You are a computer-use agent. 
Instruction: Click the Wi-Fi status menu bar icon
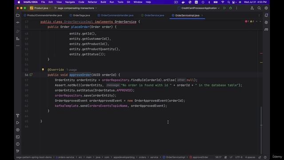point(223,2)
